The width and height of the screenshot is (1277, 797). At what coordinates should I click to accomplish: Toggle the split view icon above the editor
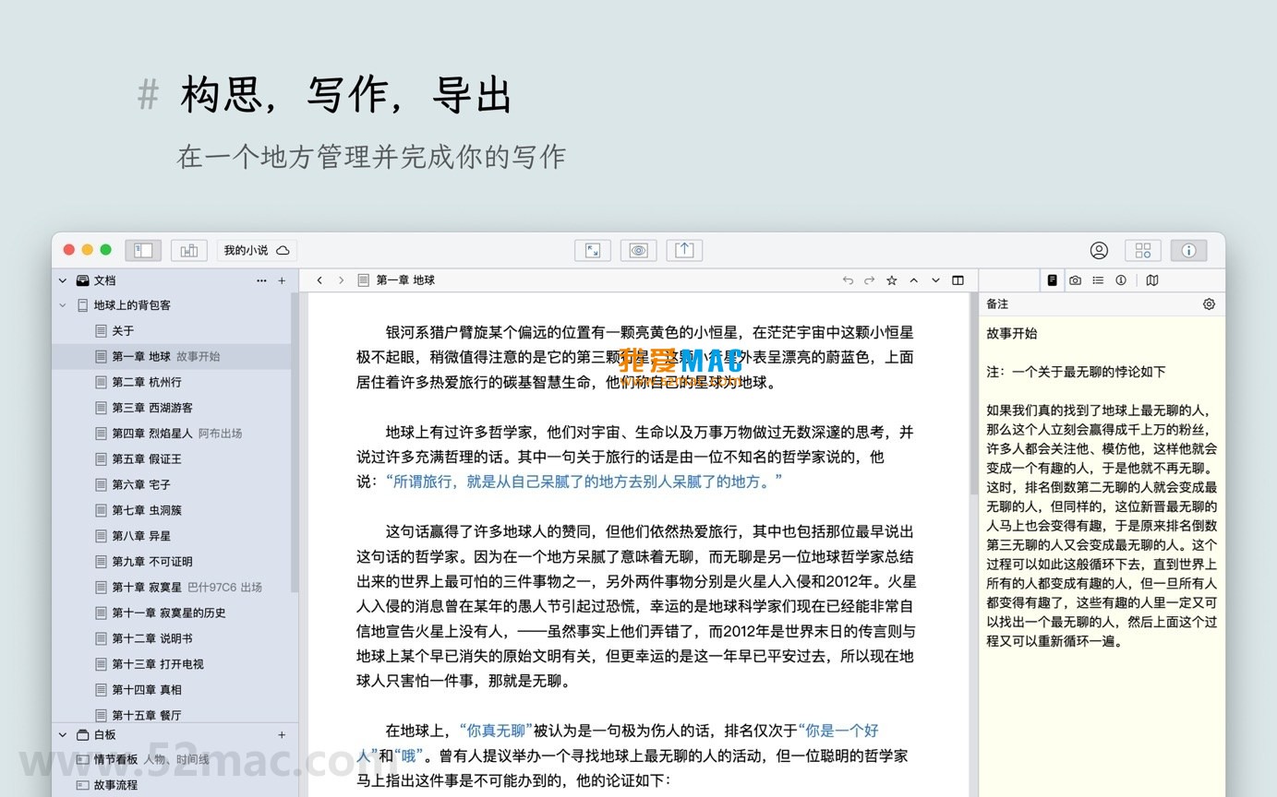pos(958,280)
